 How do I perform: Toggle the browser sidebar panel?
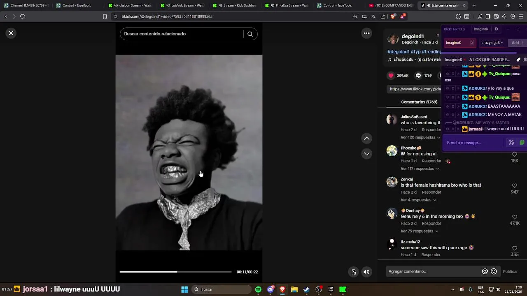488,16
